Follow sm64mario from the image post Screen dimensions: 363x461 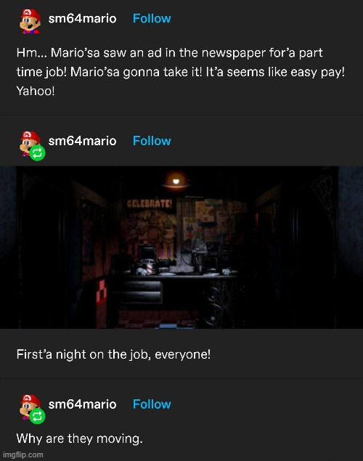152,141
